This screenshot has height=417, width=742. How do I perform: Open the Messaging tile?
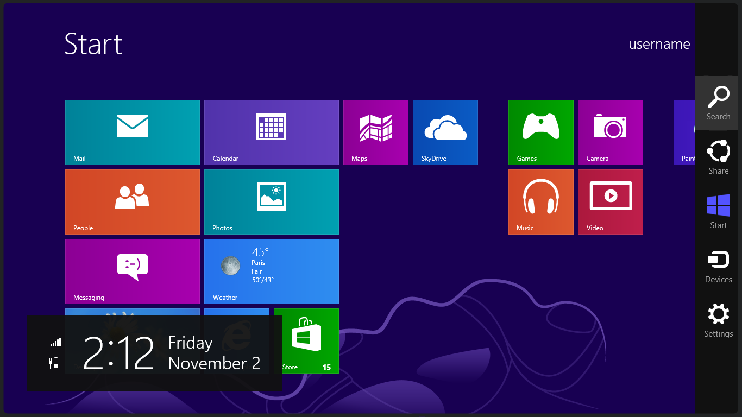(x=133, y=271)
